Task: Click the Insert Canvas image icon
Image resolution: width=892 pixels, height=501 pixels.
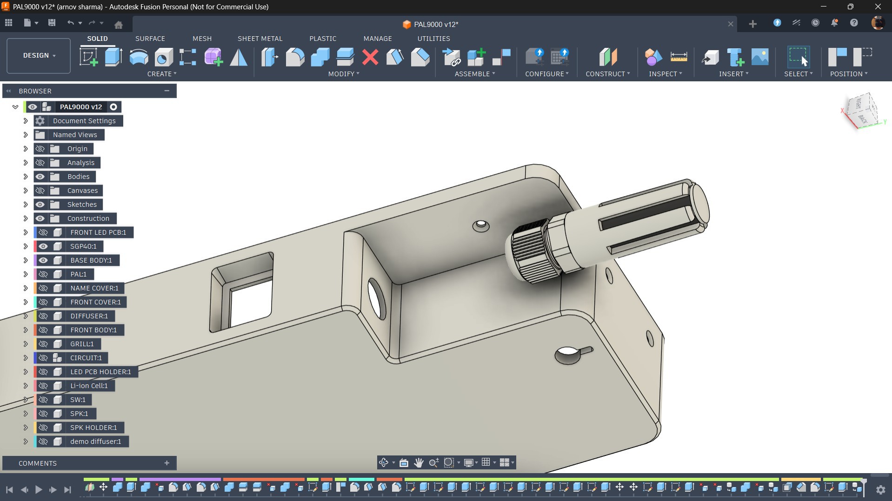Action: [x=760, y=57]
